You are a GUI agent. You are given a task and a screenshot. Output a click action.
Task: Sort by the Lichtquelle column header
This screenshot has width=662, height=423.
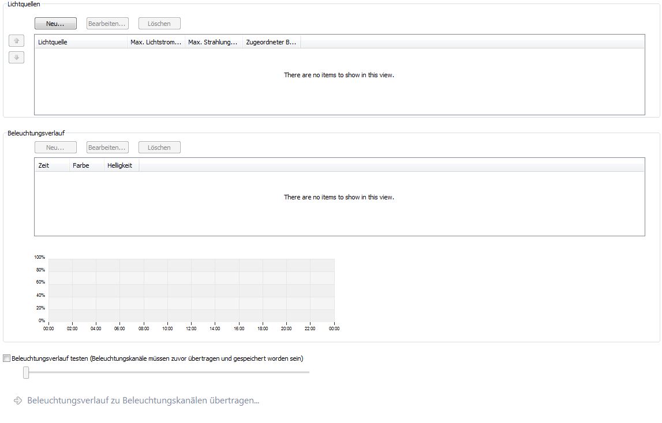pyautogui.click(x=81, y=42)
